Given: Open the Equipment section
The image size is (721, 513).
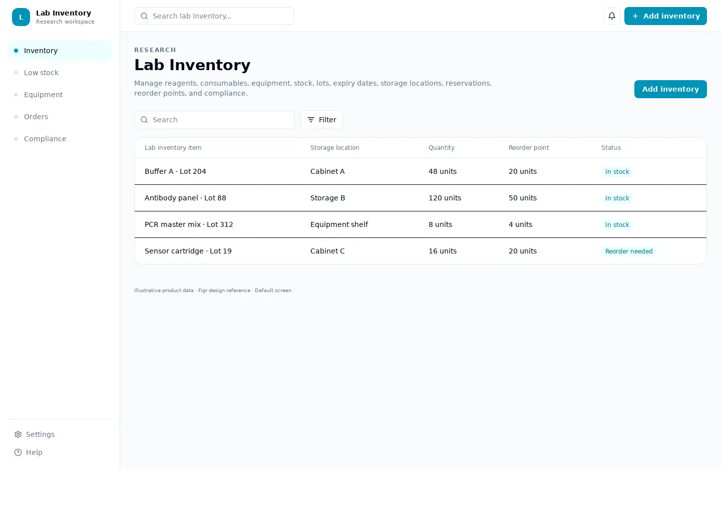Looking at the screenshot, I should (x=60, y=95).
